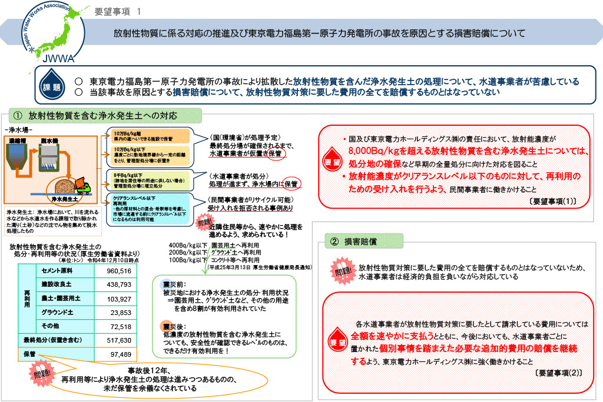Click the value 960,516
Image resolution: width=603 pixels, height=402 pixels.
(119, 271)
